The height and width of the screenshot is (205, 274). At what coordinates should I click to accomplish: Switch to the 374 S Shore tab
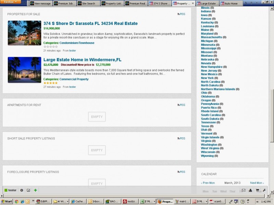[160, 3]
